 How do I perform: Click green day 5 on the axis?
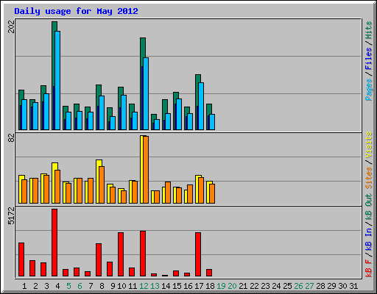[x=68, y=286]
